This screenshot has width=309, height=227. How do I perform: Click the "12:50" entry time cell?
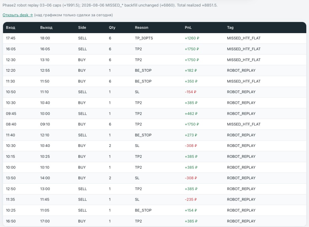[x=11, y=189]
